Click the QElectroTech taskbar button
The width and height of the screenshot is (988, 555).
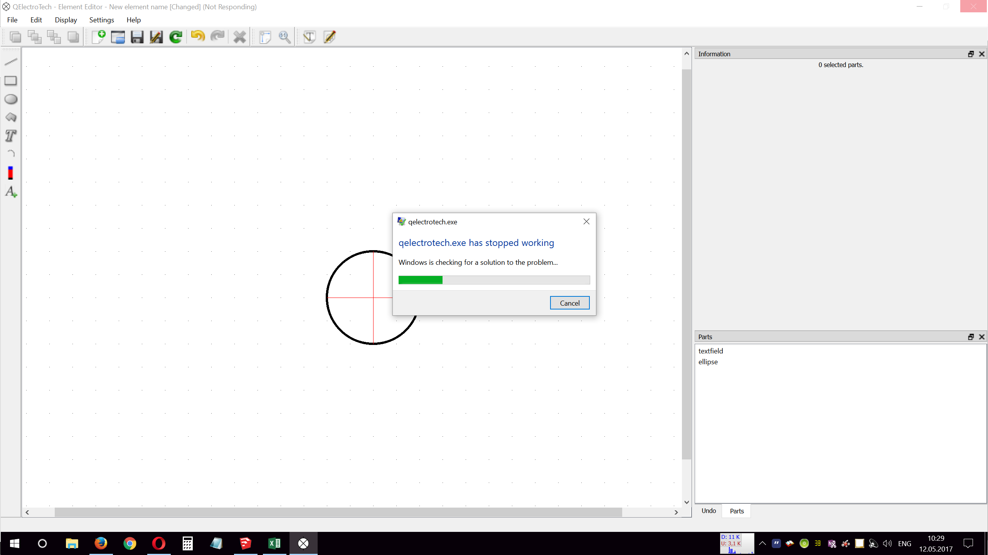click(303, 543)
